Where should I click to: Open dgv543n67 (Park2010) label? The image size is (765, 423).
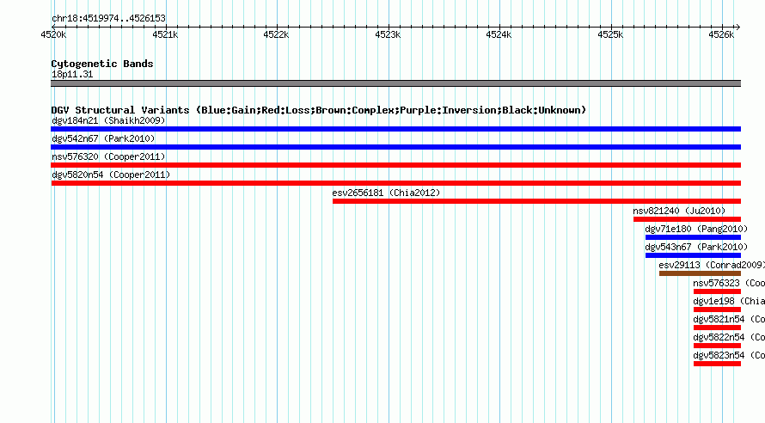click(696, 247)
